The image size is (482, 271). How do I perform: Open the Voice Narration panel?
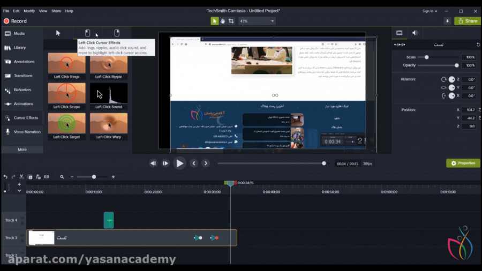click(x=22, y=132)
